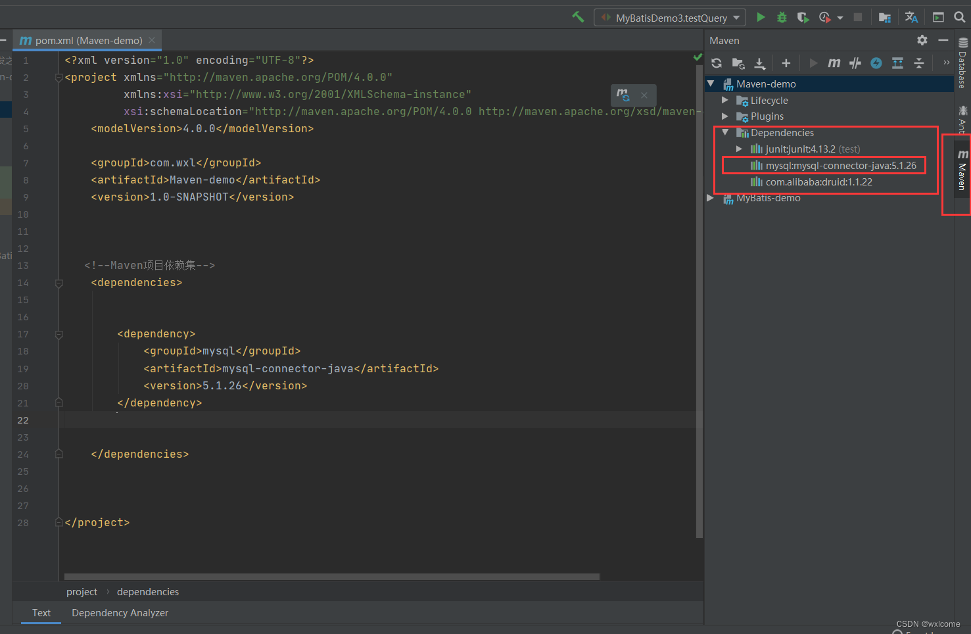
Task: Fold the project tag at line 2
Action: coord(59,78)
